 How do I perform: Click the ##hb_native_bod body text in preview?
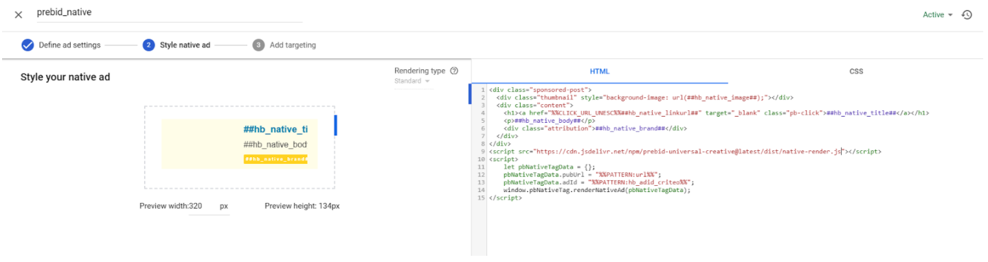(275, 145)
